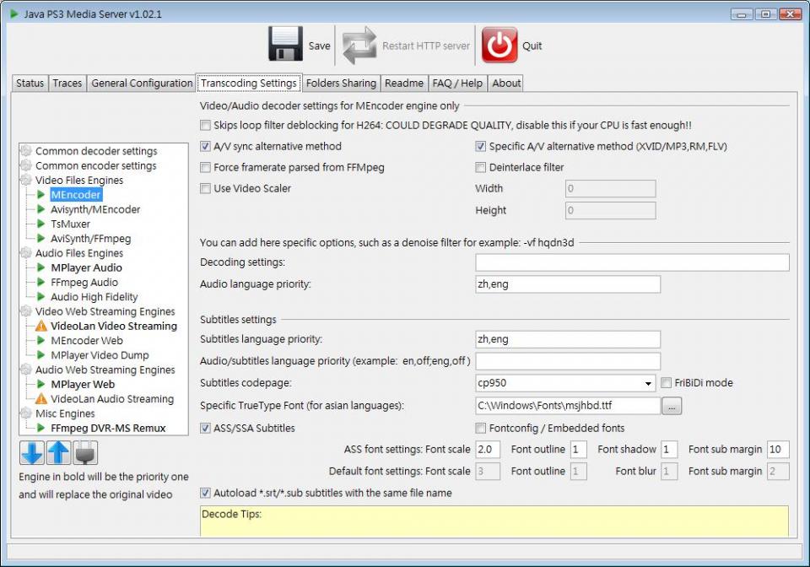Select Audio Files Engines tree node

(79, 253)
